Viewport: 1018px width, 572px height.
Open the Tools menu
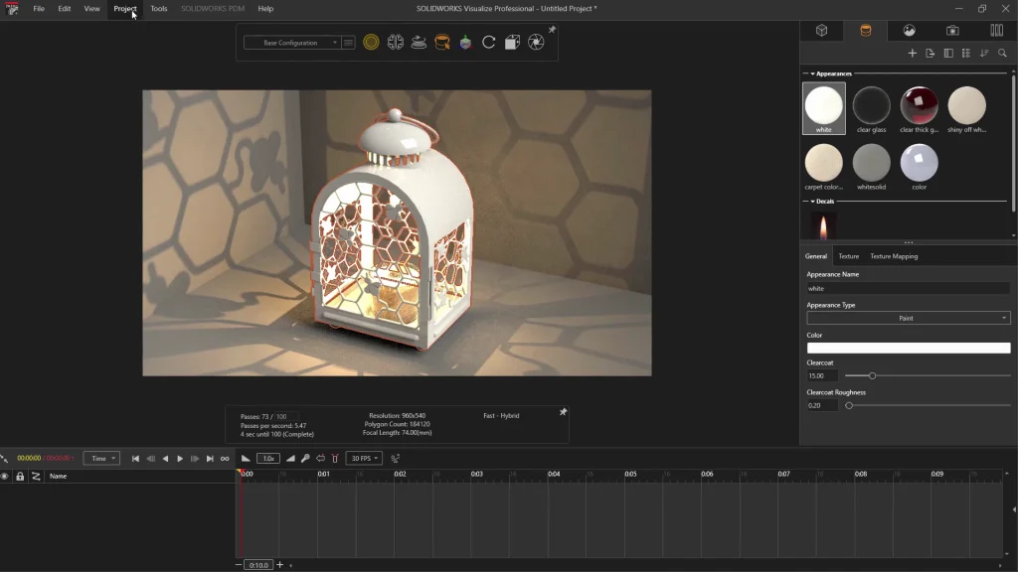[157, 8]
